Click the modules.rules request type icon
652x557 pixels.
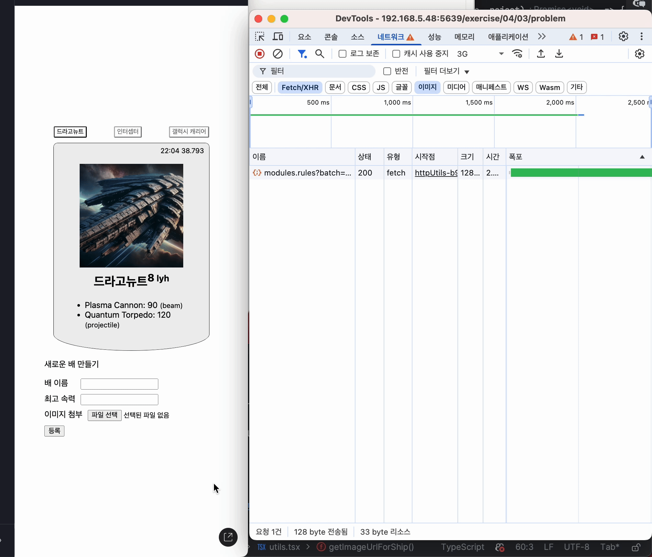257,173
